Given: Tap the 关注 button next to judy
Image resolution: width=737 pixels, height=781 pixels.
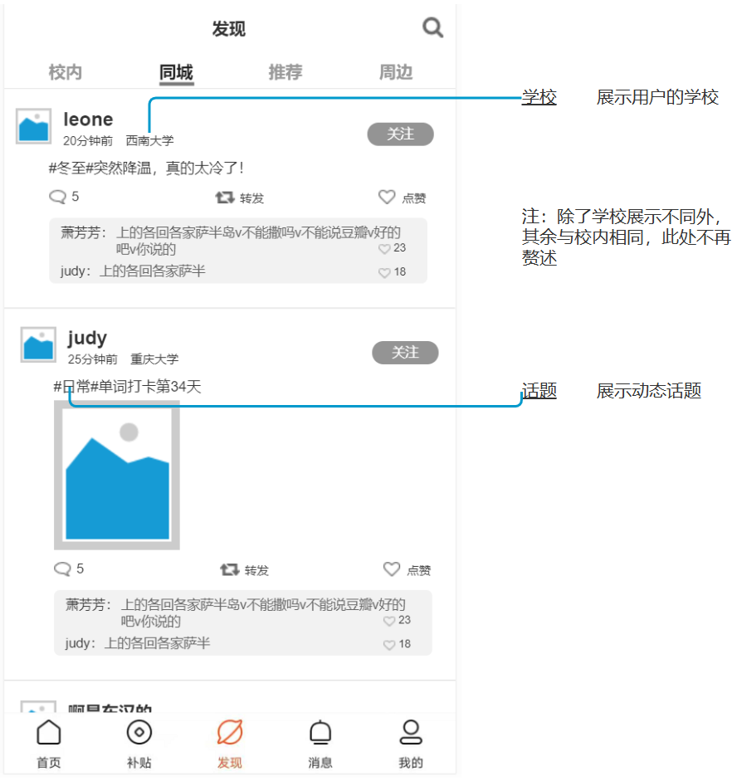Looking at the screenshot, I should tap(405, 352).
